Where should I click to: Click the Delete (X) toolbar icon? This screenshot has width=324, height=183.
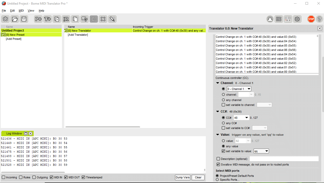coord(103,19)
